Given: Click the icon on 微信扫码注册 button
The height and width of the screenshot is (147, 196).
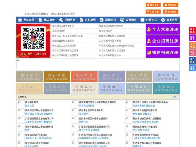Looking at the screenshot, I should point(149,53).
